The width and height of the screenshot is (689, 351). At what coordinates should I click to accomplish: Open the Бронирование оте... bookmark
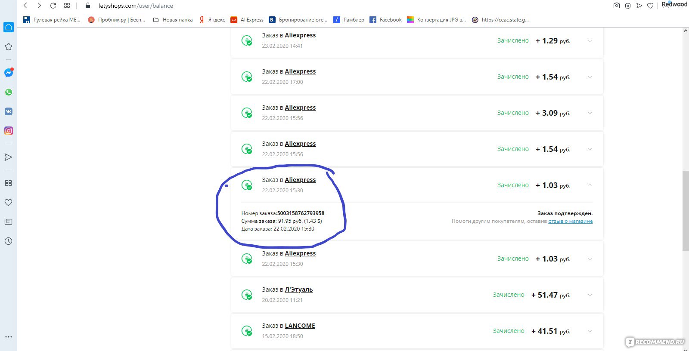[298, 20]
